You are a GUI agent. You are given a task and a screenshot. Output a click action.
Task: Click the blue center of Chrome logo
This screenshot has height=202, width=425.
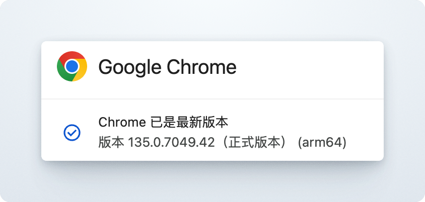[x=72, y=66]
